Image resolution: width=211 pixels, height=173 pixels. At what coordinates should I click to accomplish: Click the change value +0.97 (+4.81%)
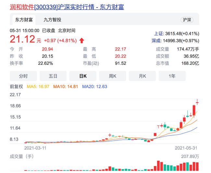pos(60,40)
